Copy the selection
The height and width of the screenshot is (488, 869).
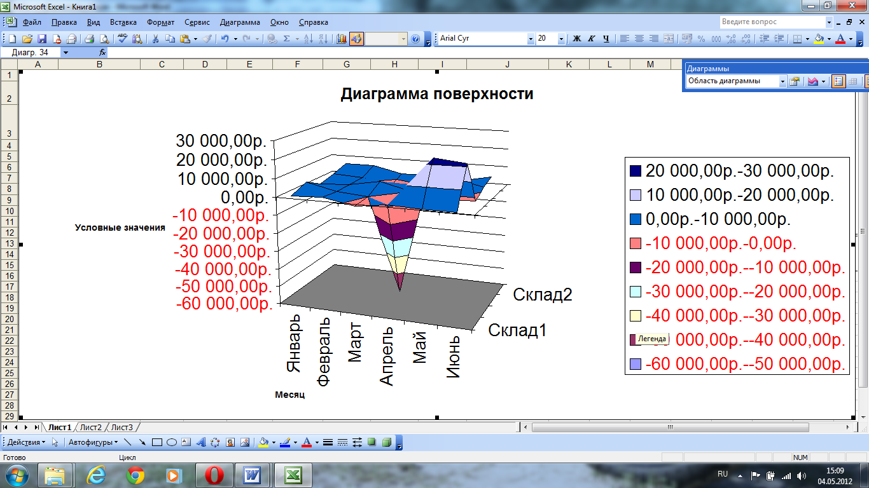[170, 39]
